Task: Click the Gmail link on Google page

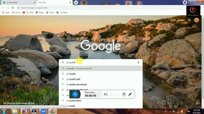Action: pyautogui.click(x=173, y=20)
